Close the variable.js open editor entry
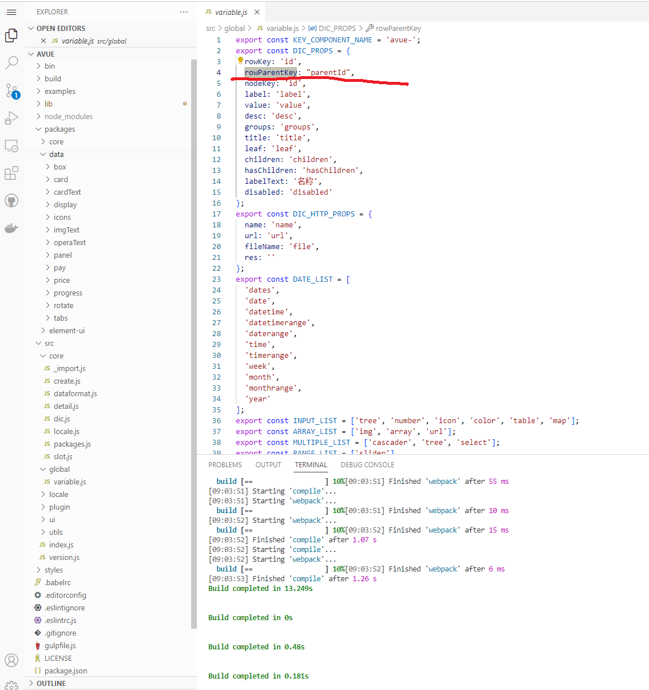Screen dimensions: 649x690 coord(44,41)
